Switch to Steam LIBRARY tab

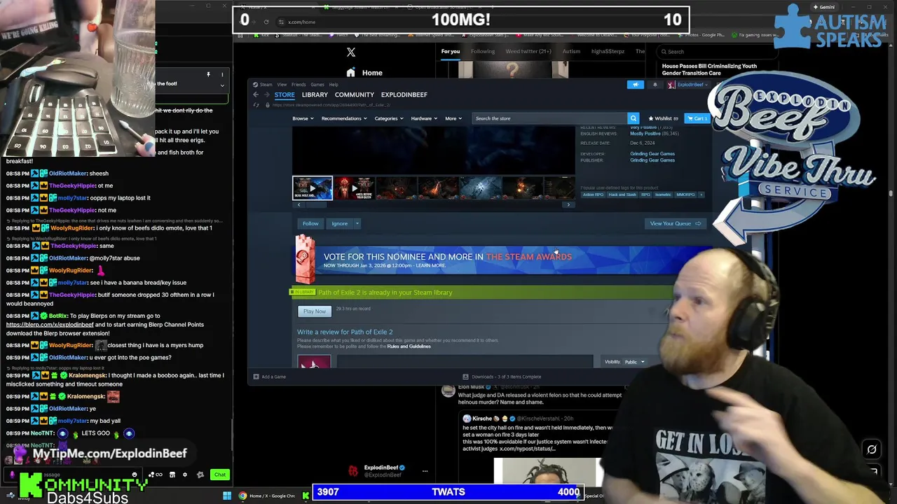pos(315,94)
